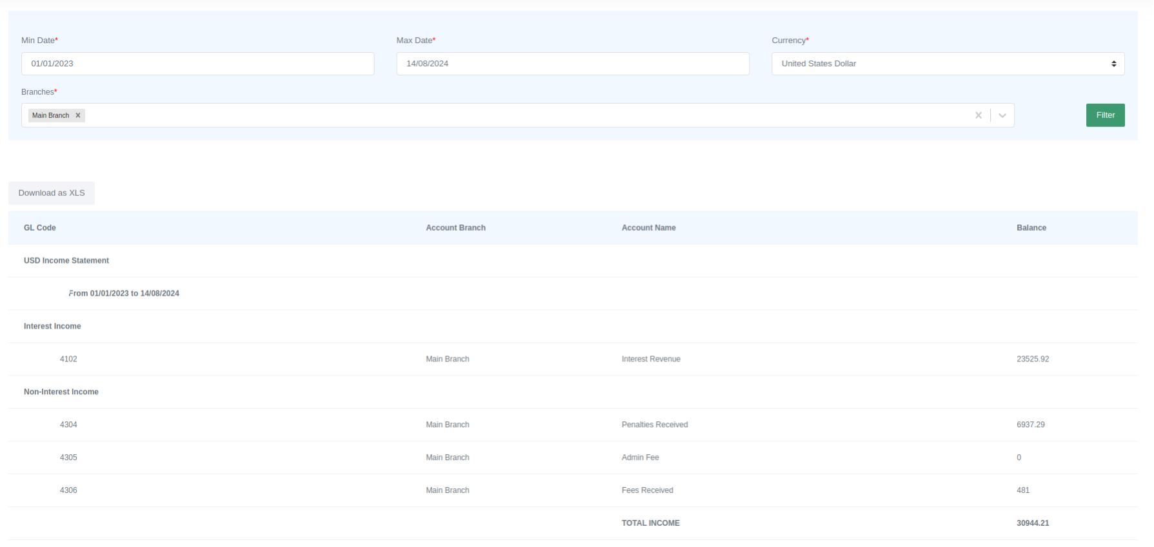The width and height of the screenshot is (1154, 547).
Task: Click the Max Date input field
Action: click(x=572, y=64)
